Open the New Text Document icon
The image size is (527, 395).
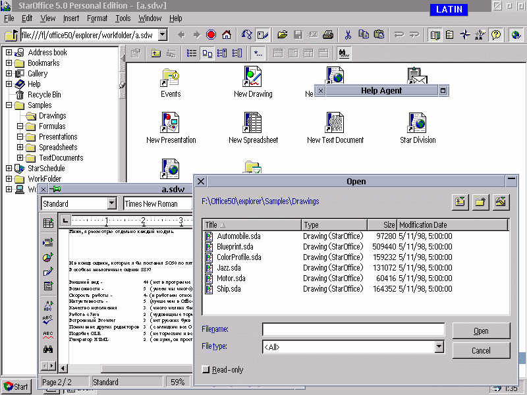[335, 128]
